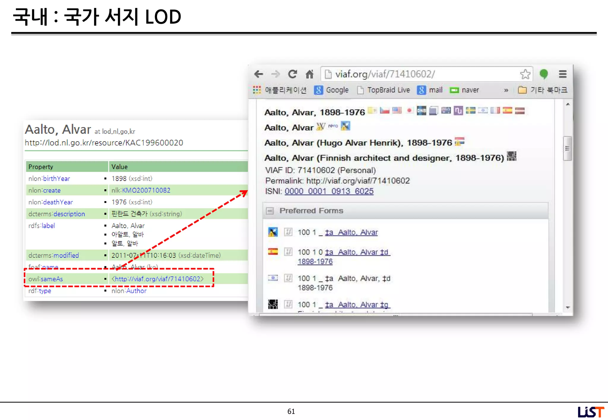This screenshot has width=608, height=420.
Task: Collapse the Preferred Forms section
Action: (270, 211)
